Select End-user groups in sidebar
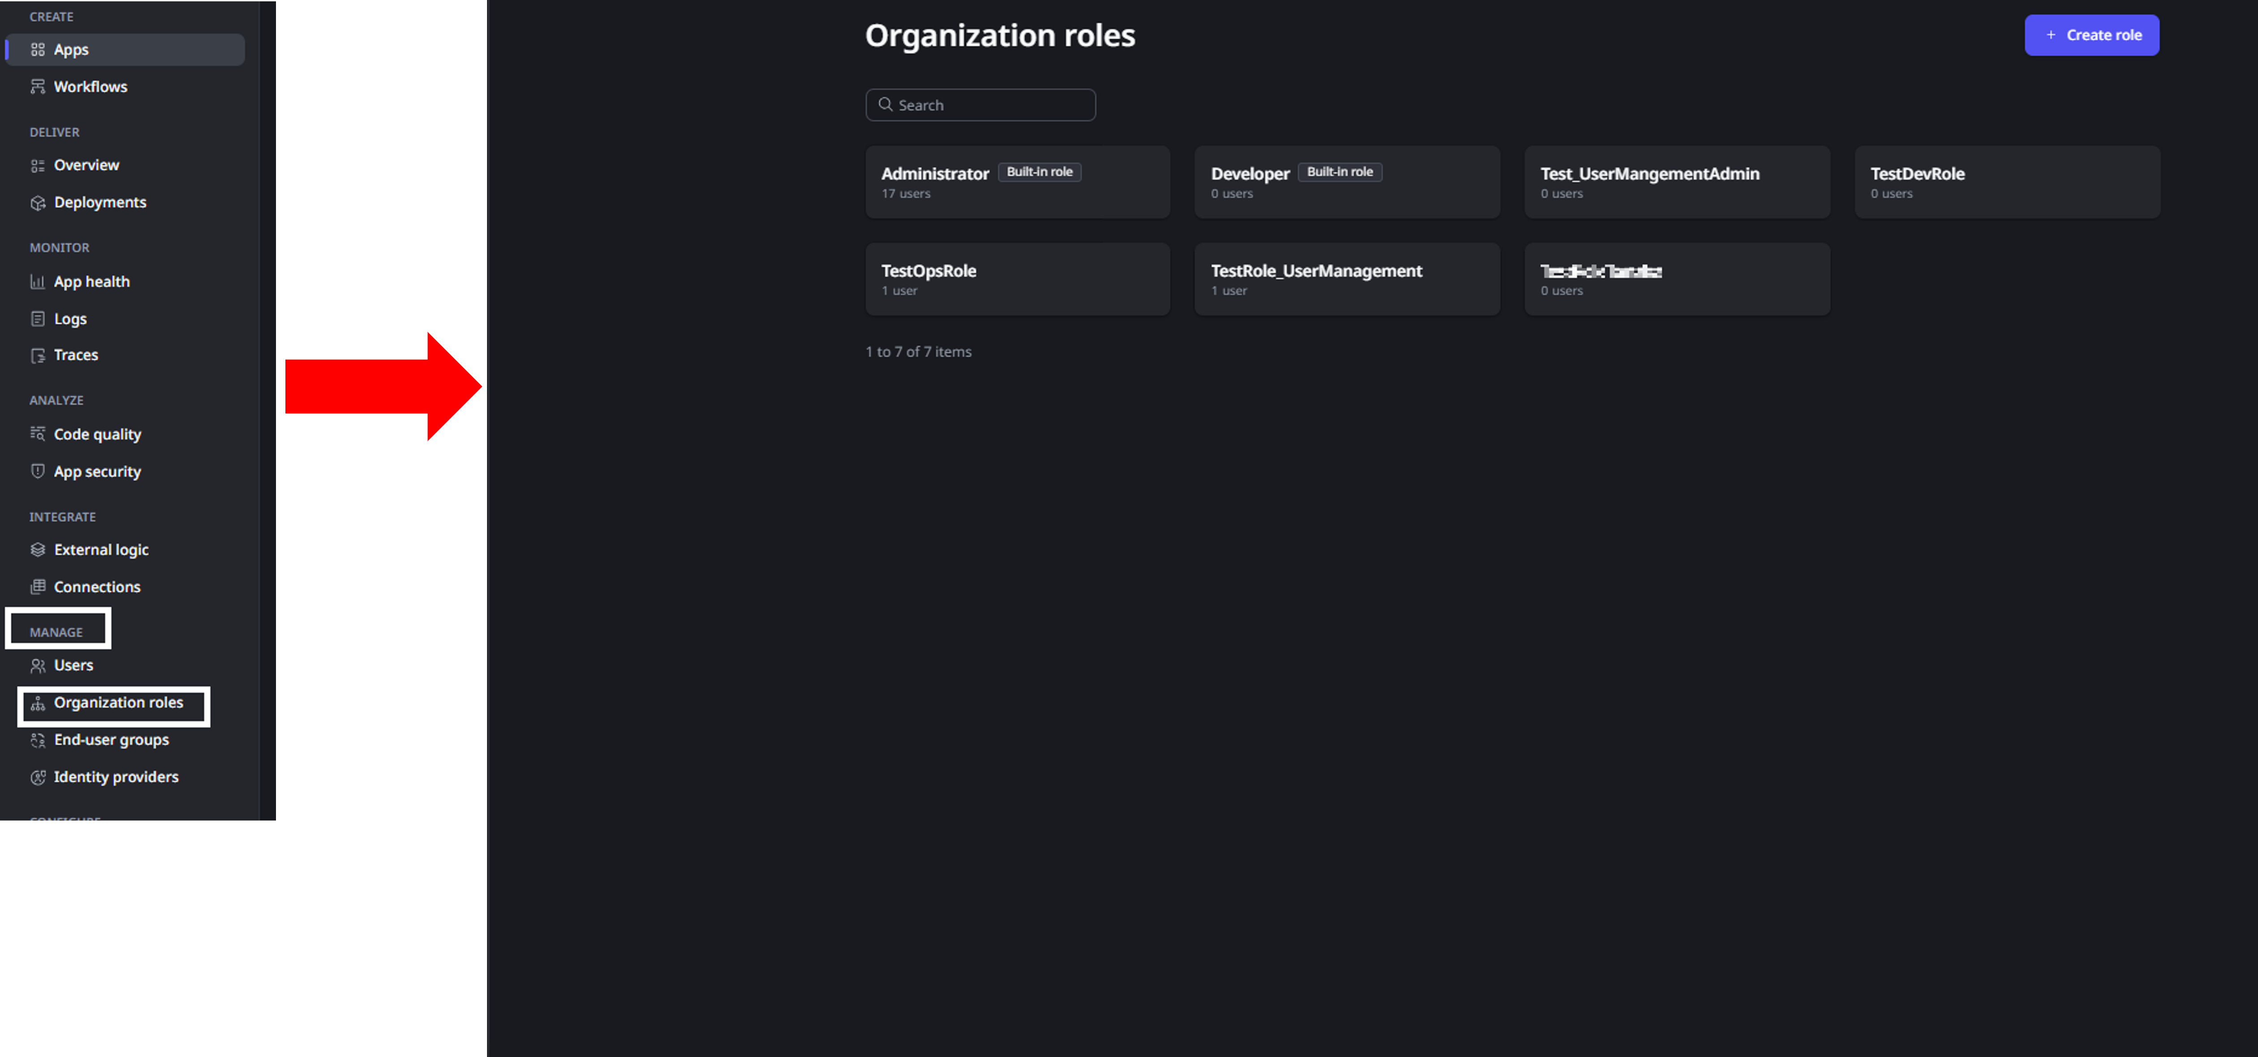The width and height of the screenshot is (2258, 1057). point(111,740)
